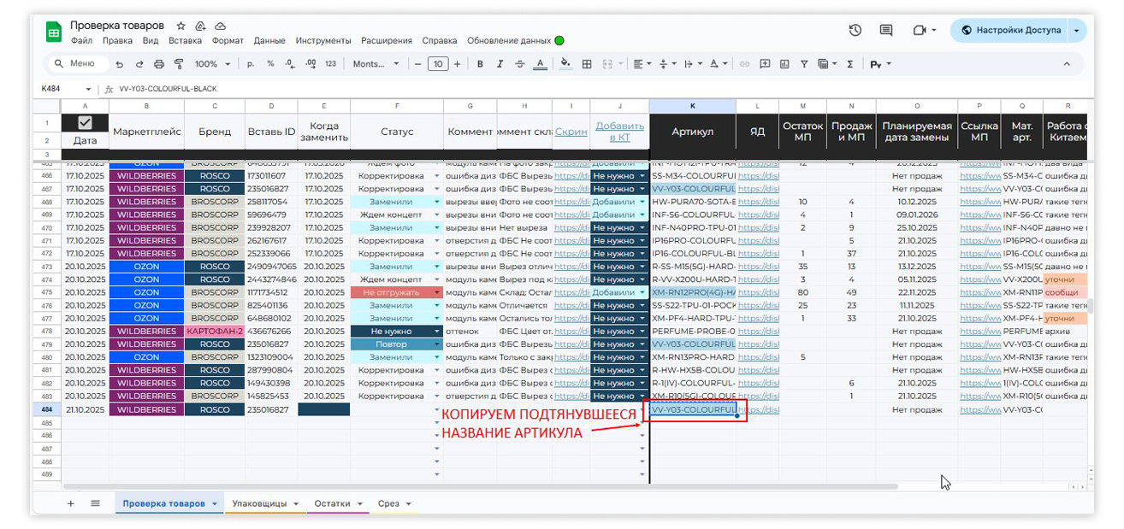Viewport: 1124px width, 529px height.
Task: Click the borders grid icon
Action: click(587, 64)
